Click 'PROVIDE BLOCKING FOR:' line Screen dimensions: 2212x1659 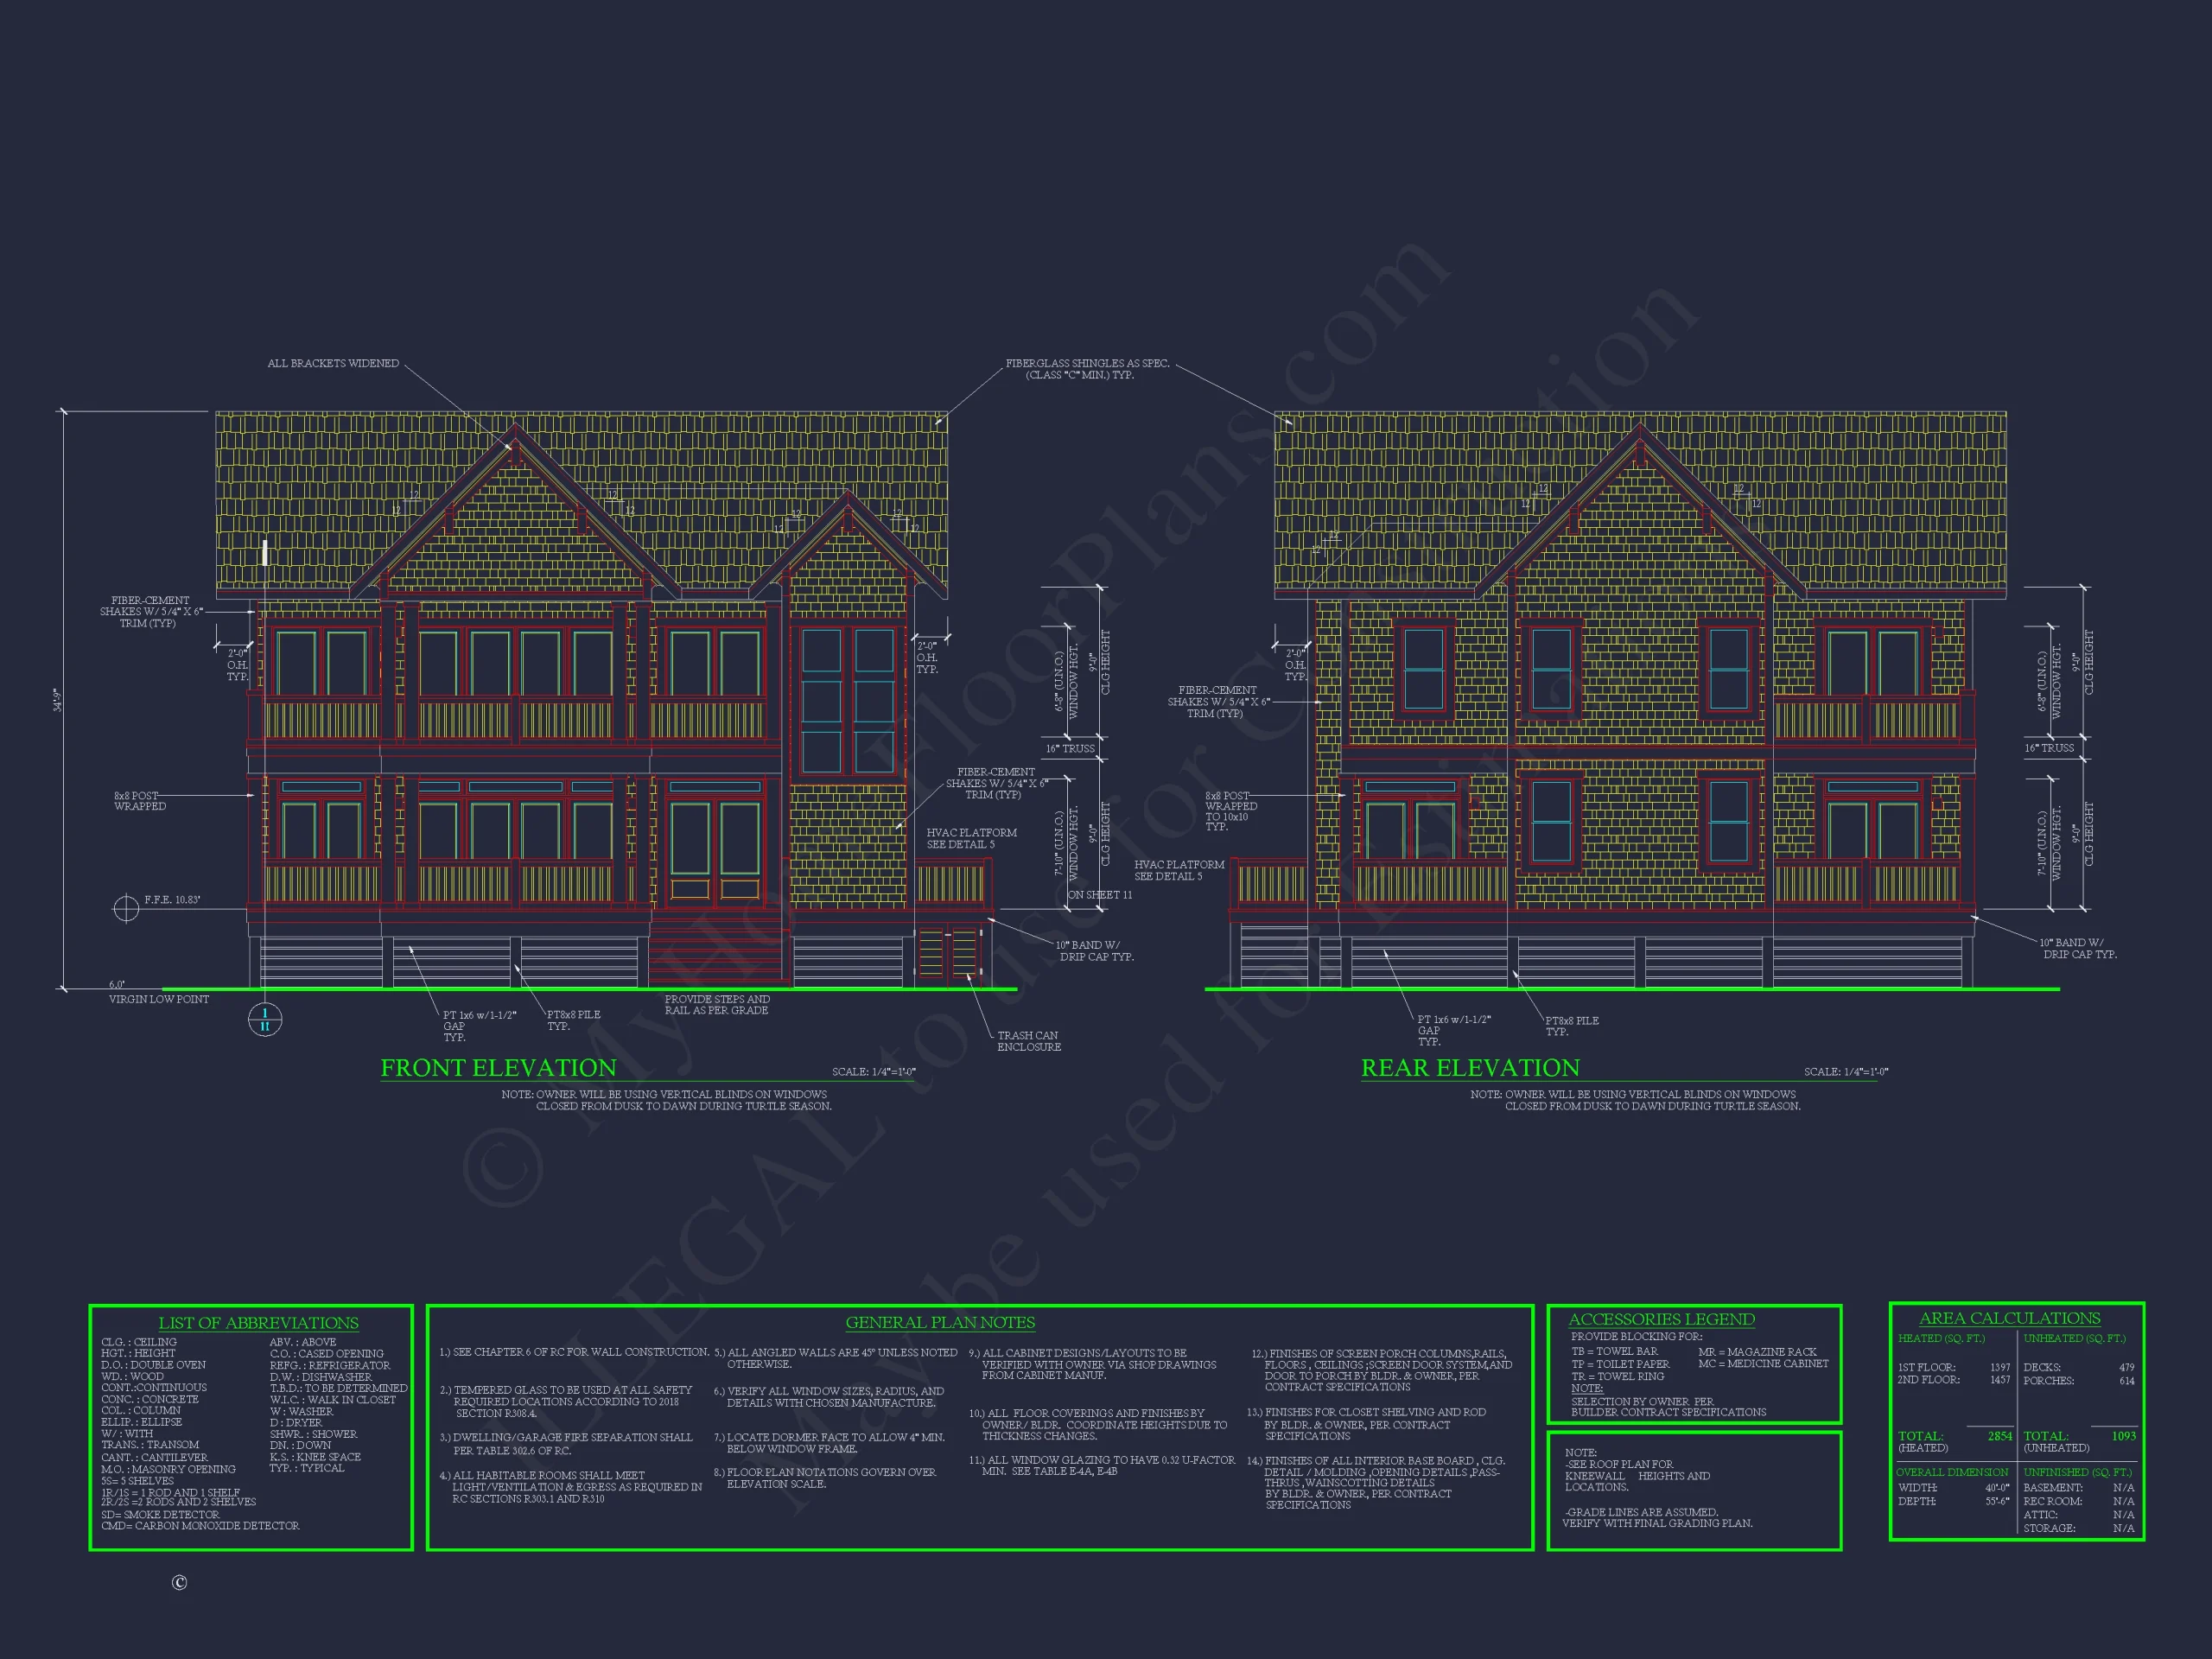1636,1336
